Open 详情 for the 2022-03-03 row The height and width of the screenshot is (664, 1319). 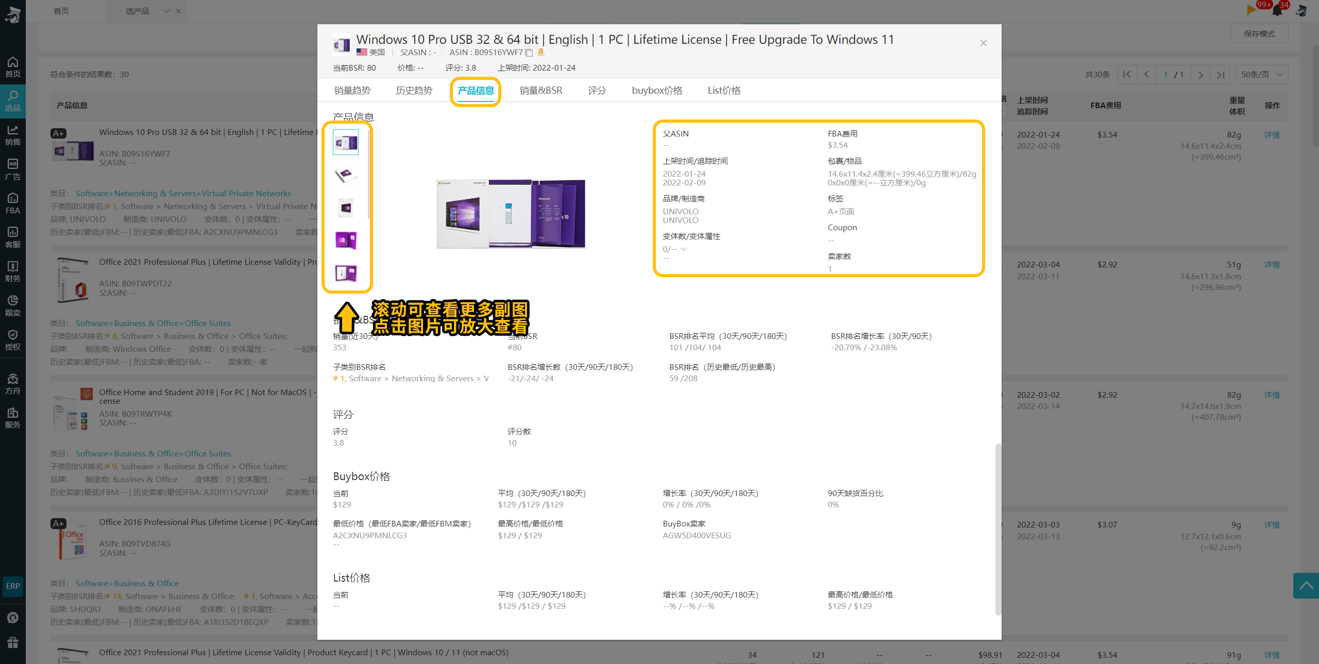pyautogui.click(x=1272, y=525)
